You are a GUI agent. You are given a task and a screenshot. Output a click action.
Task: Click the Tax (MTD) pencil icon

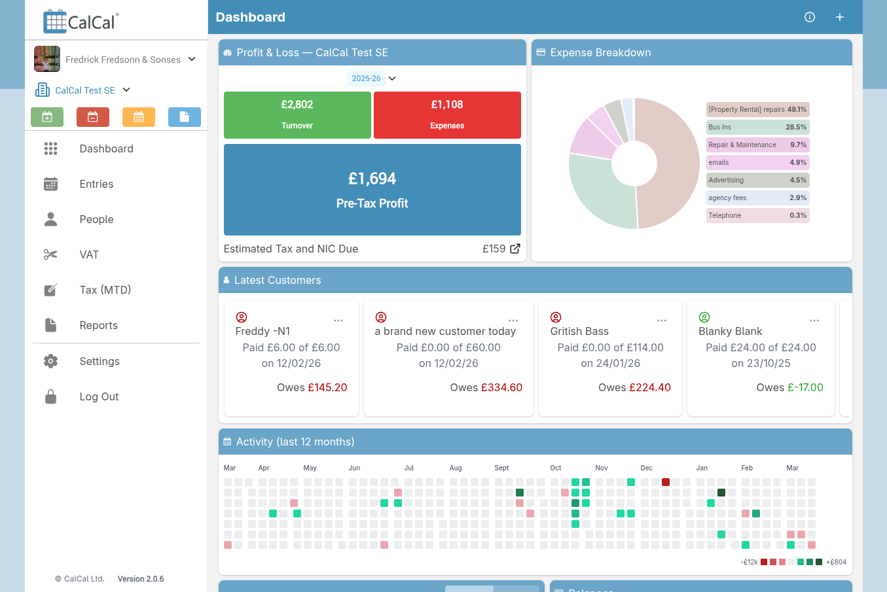pos(50,290)
